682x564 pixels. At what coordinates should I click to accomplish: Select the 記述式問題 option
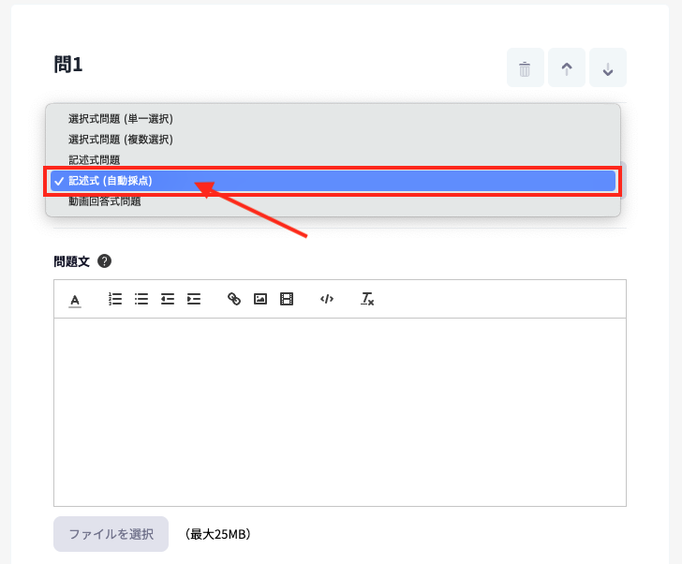point(333,160)
